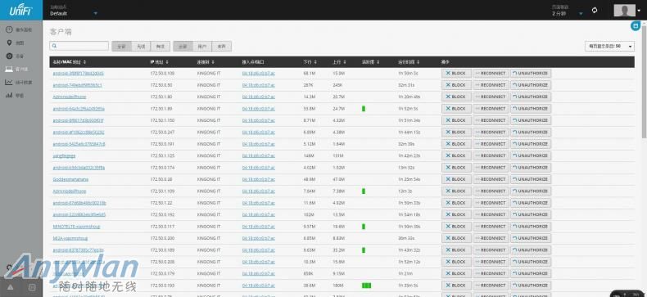
Task: Select the second 'All' user-type filter
Action: tap(183, 46)
